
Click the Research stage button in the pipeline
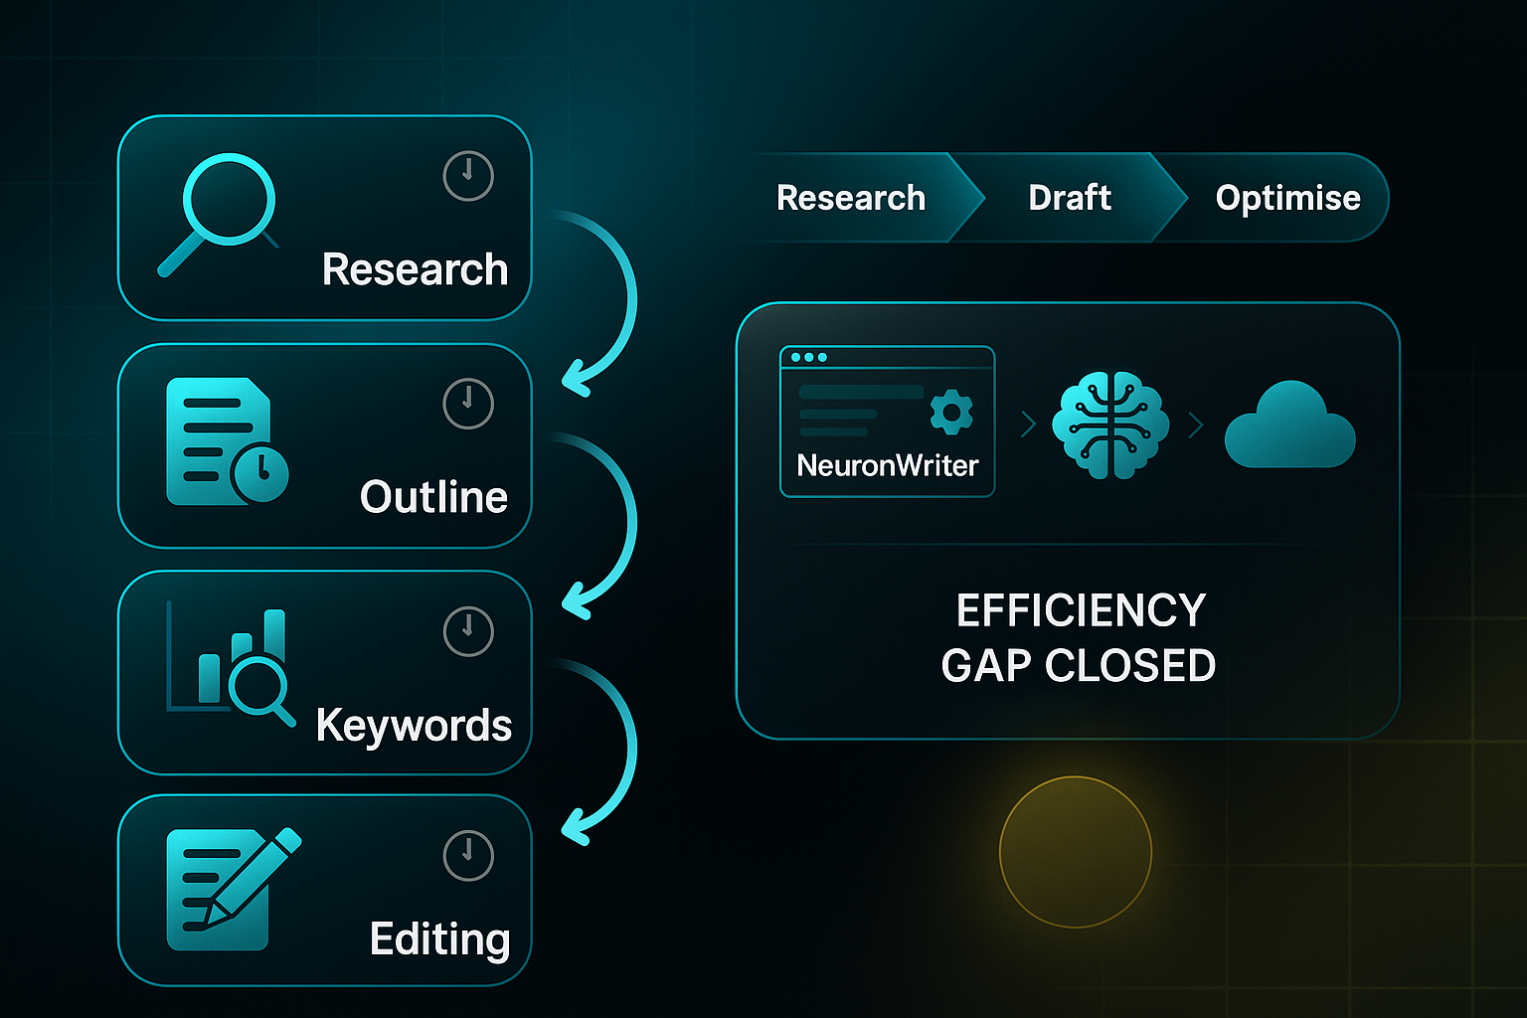[x=850, y=198]
